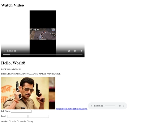Focus the Full Name input field

(21, 111)
